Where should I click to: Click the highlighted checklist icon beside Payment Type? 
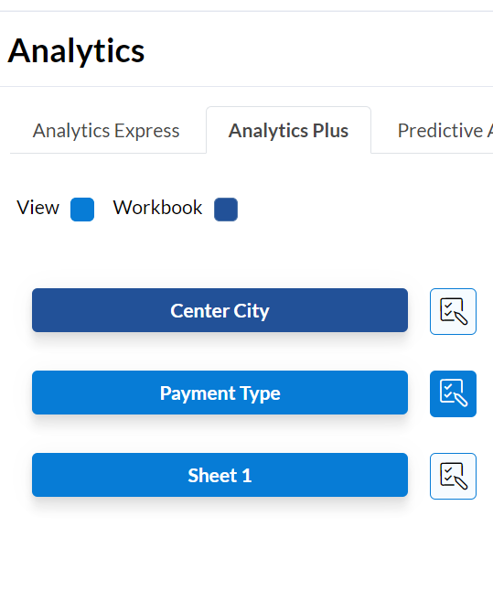point(453,393)
